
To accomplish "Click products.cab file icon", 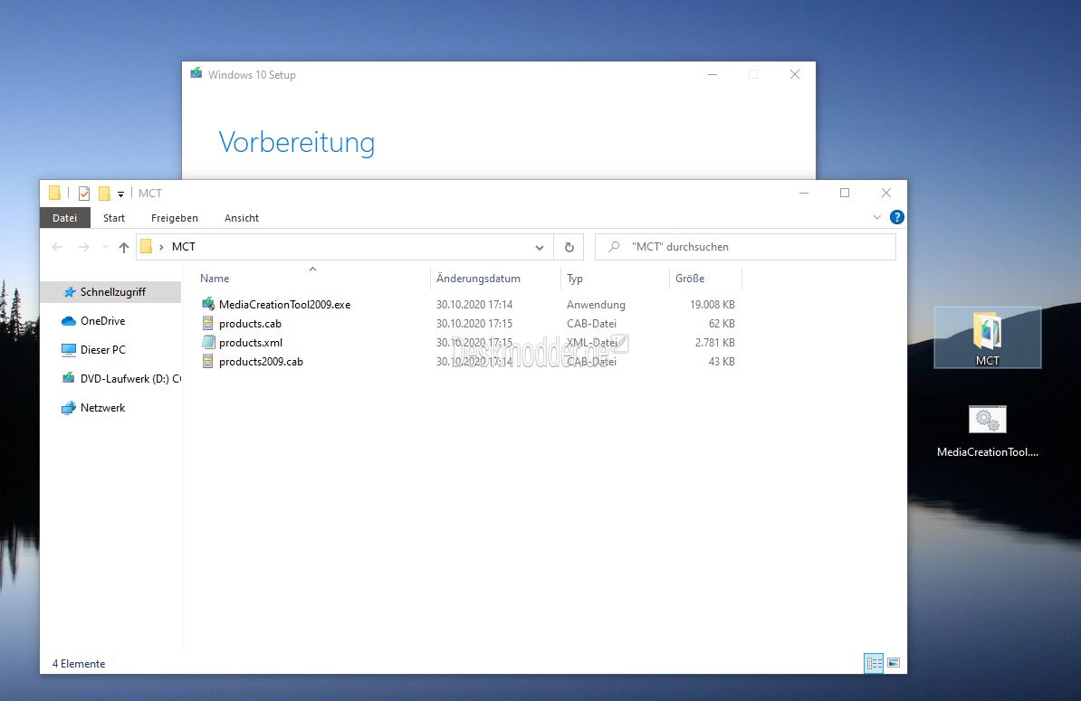I will point(208,323).
